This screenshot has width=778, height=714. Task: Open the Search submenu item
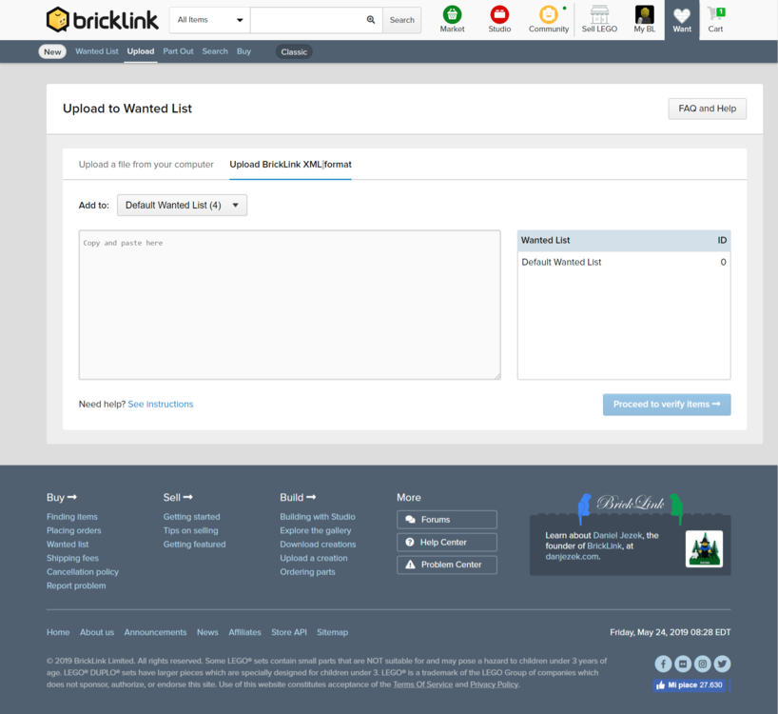click(215, 51)
